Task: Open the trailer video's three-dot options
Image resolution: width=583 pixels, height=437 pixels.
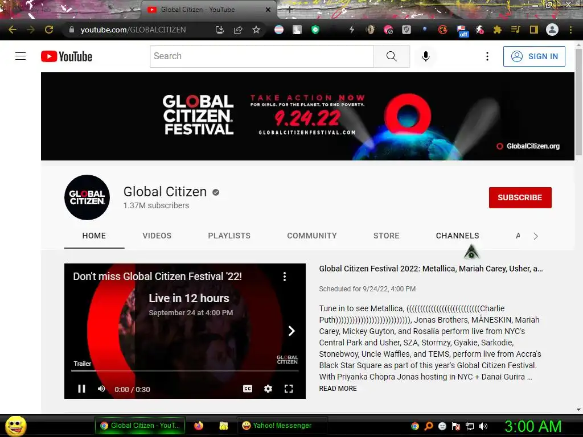Action: (x=285, y=277)
